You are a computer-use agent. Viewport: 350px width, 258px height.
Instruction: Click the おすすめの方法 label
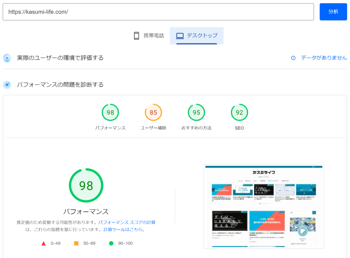(x=196, y=128)
